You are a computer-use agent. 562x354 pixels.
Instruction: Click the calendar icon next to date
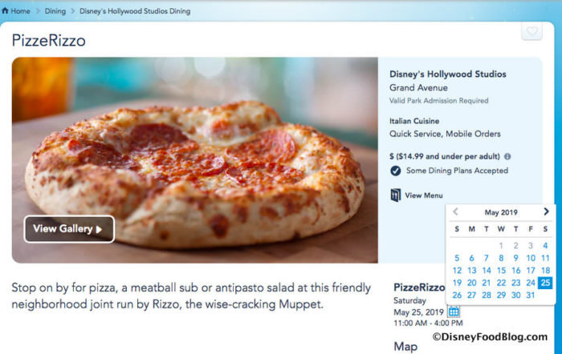(454, 312)
